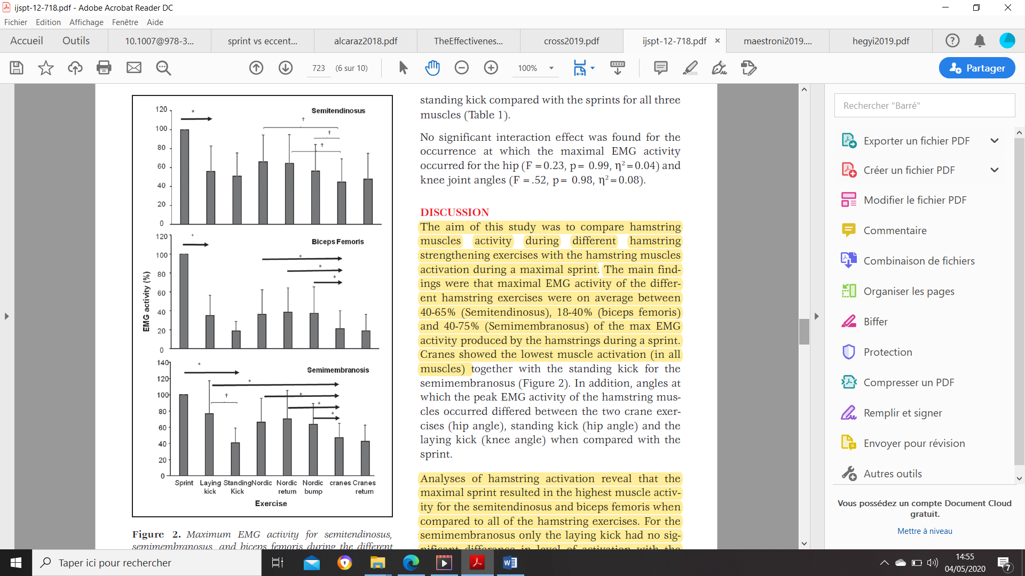The height and width of the screenshot is (576, 1025).
Task: Open Word from the Windows taskbar
Action: click(510, 563)
